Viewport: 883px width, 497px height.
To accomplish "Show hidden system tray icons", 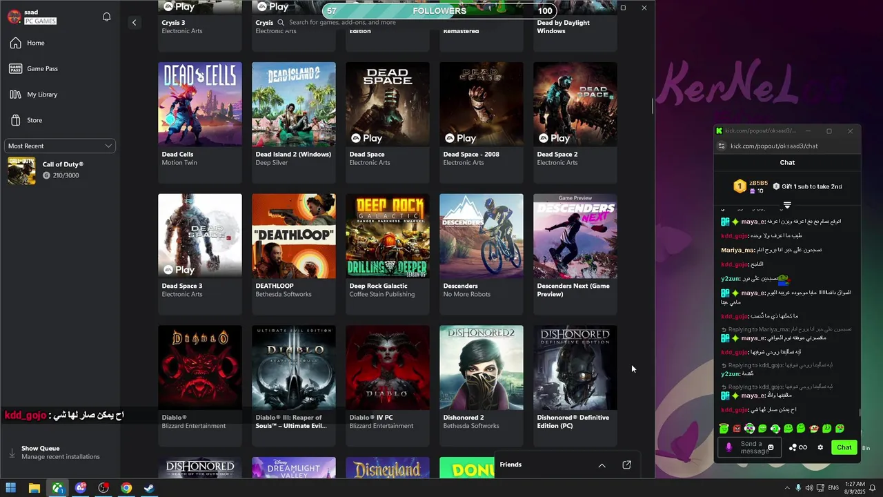I will [787, 488].
